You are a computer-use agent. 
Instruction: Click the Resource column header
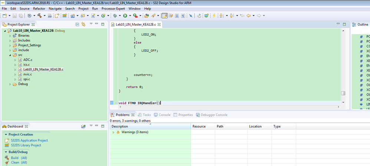pos(203,126)
